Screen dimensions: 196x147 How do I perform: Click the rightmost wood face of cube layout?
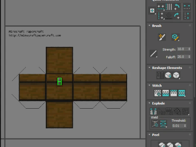(x=114, y=87)
